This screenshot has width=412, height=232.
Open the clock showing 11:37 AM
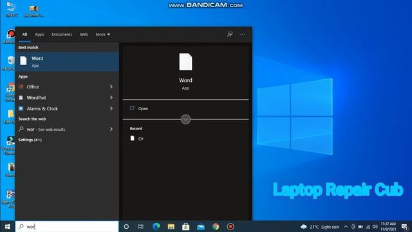tap(388, 226)
